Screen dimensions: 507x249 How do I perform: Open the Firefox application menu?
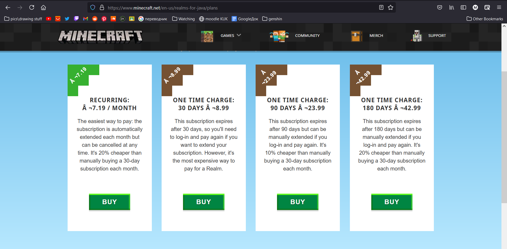pos(499,8)
